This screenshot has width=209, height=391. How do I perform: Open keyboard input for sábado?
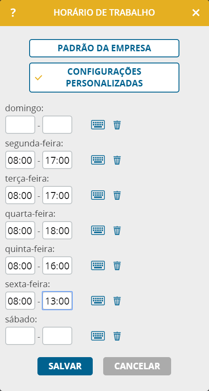point(98,336)
